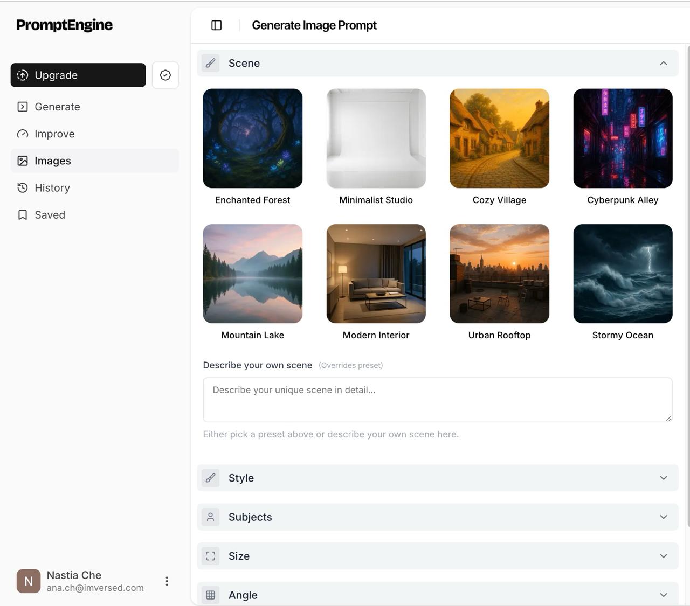Image resolution: width=690 pixels, height=606 pixels.
Task: Expand the Size section chevron
Action: coord(663,556)
